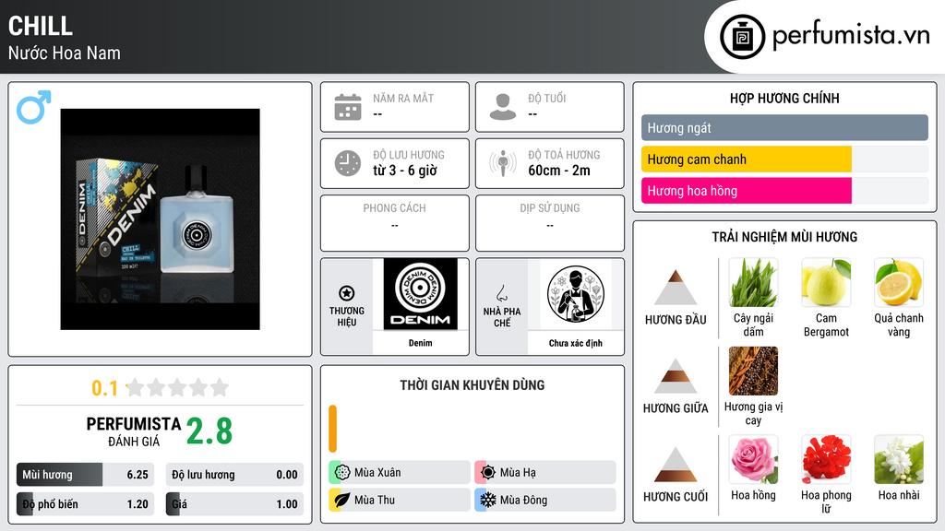Image resolution: width=945 pixels, height=531 pixels.
Task: Click the clock icon for Độ lưu hương
Action: coord(348,163)
